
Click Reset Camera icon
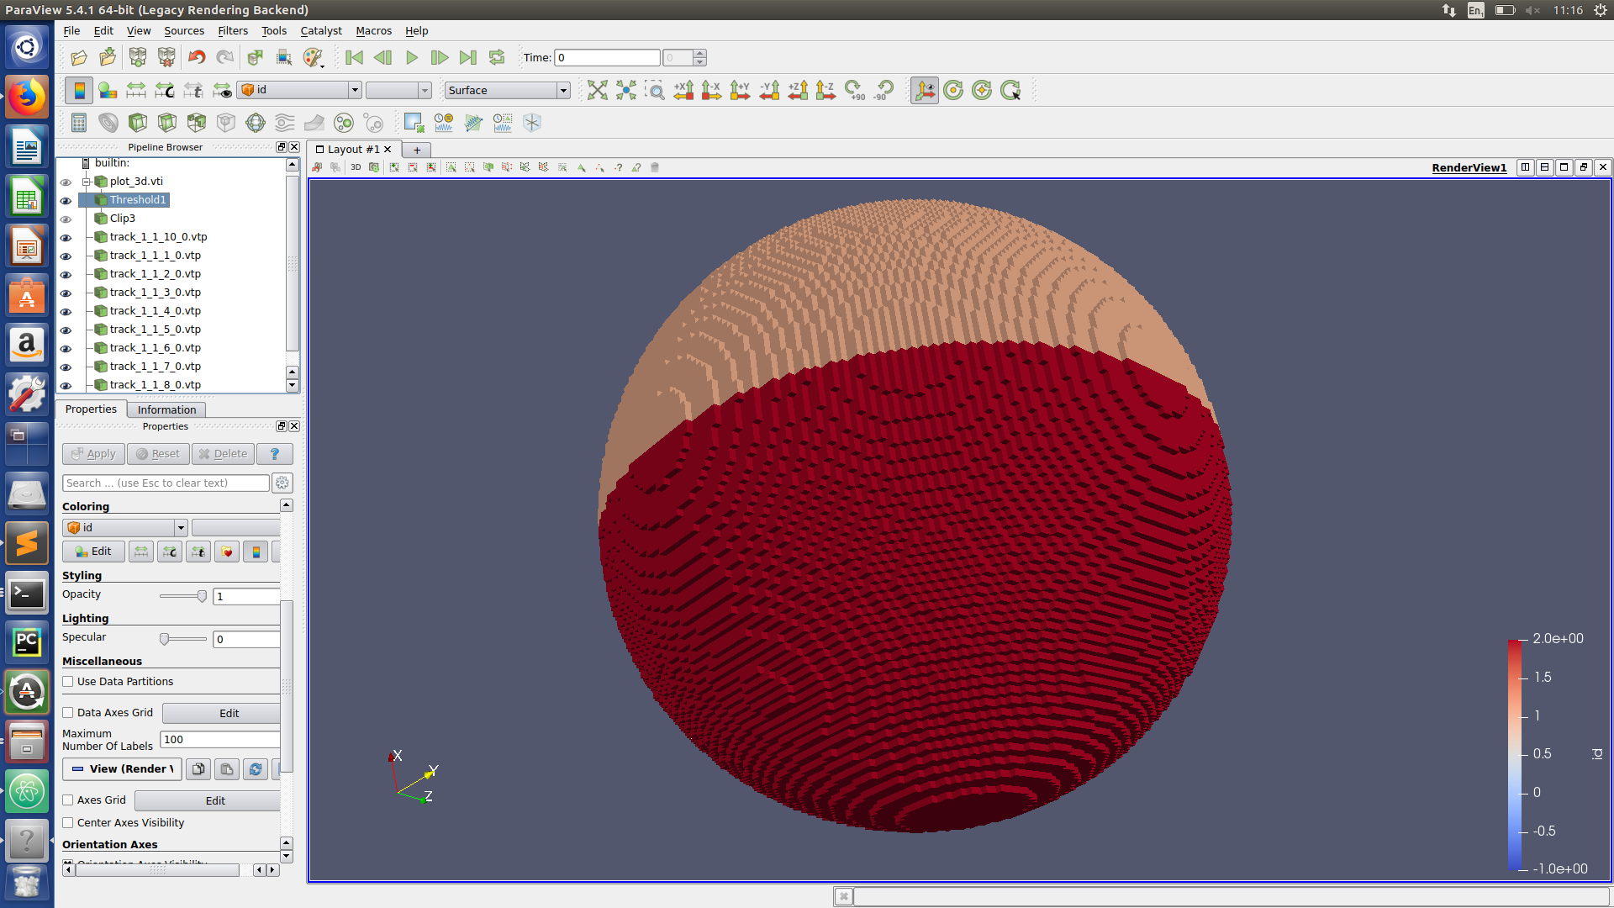click(597, 90)
